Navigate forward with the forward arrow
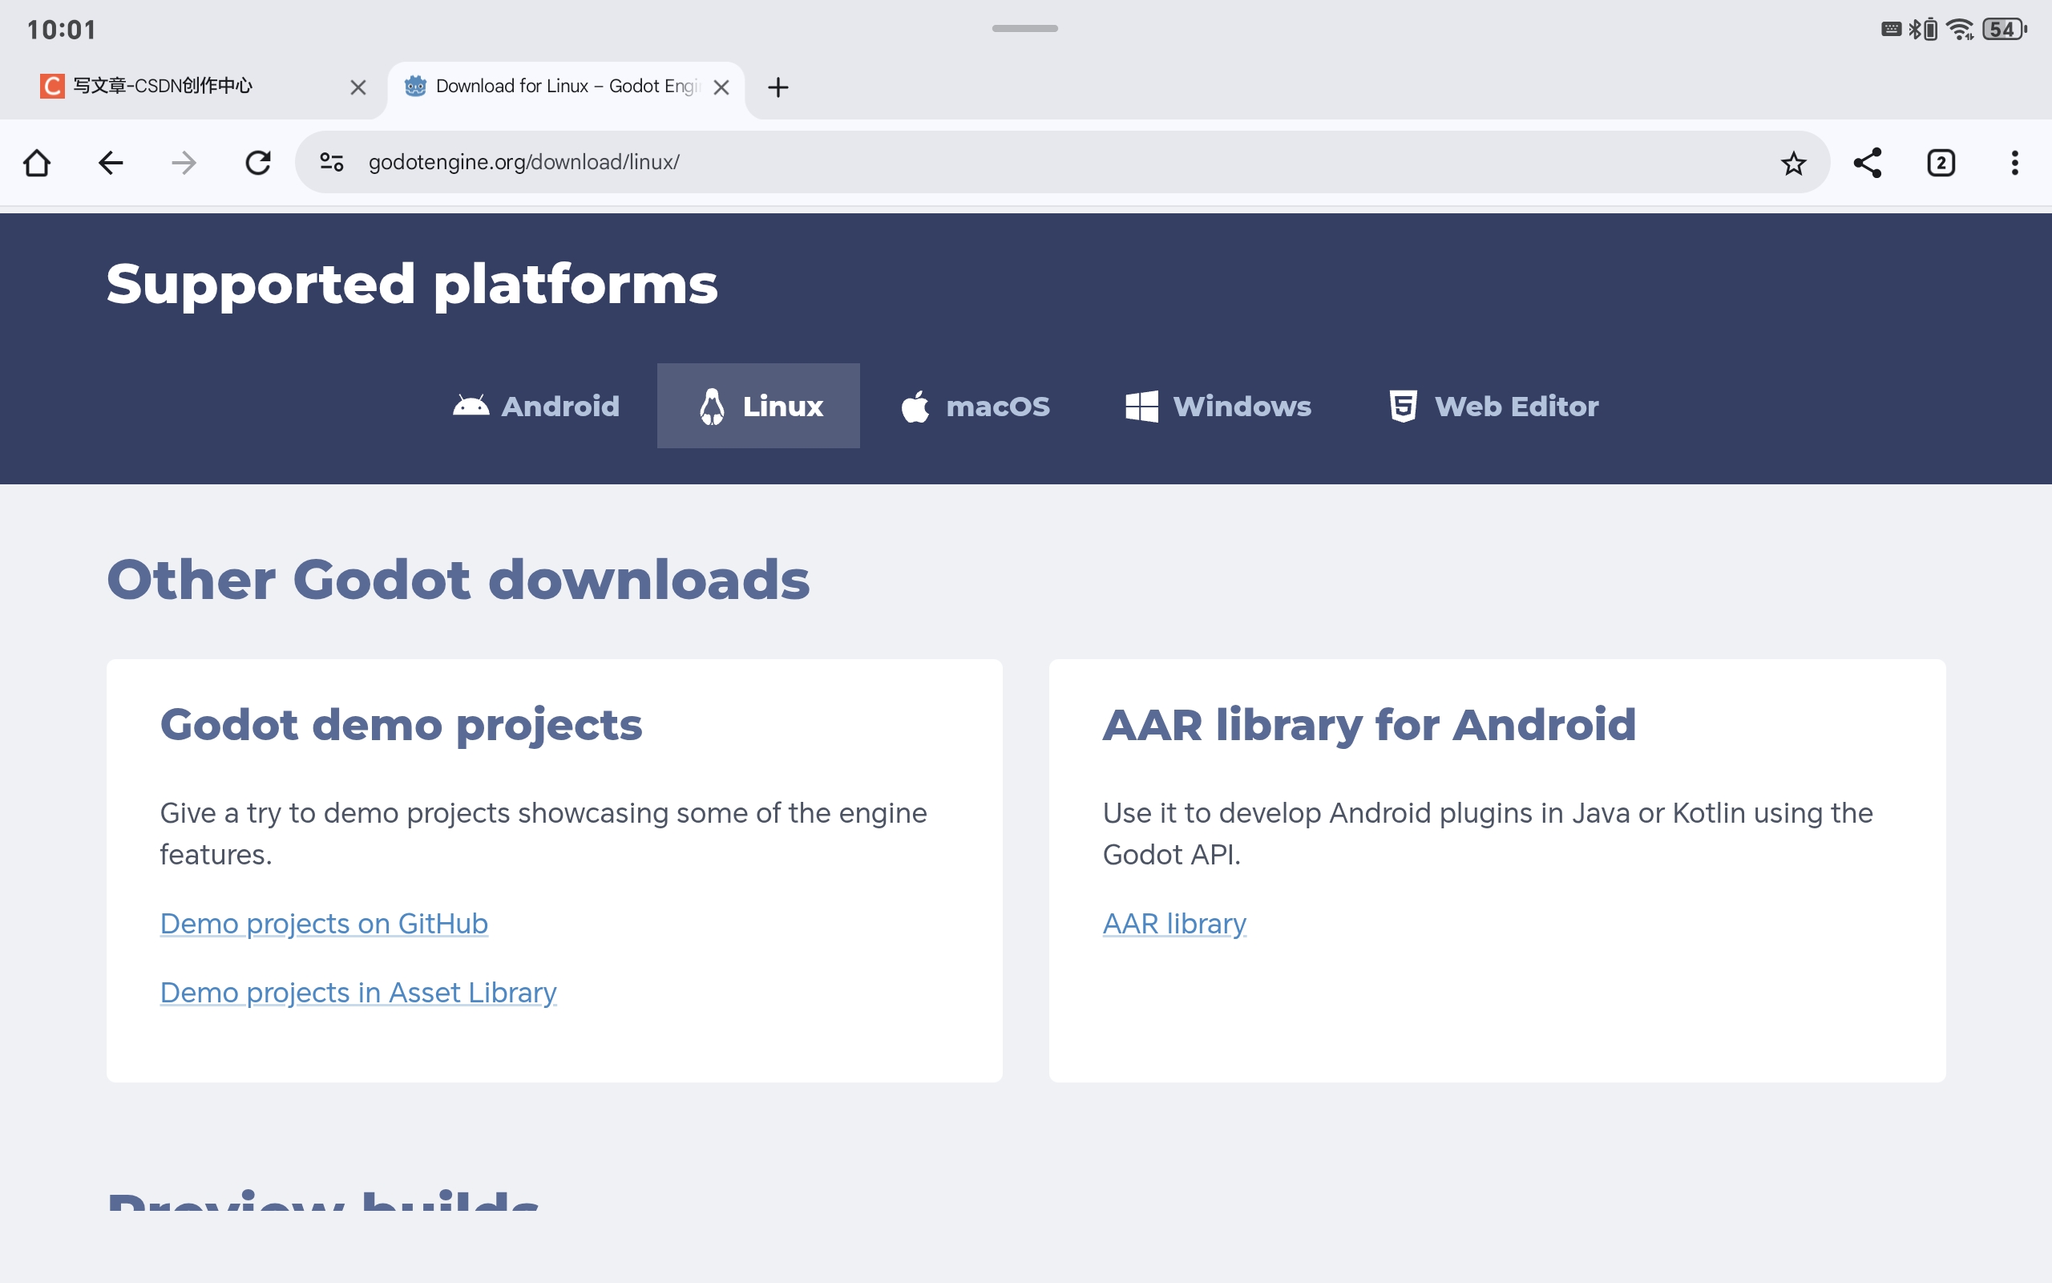2052x1283 pixels. (x=184, y=162)
